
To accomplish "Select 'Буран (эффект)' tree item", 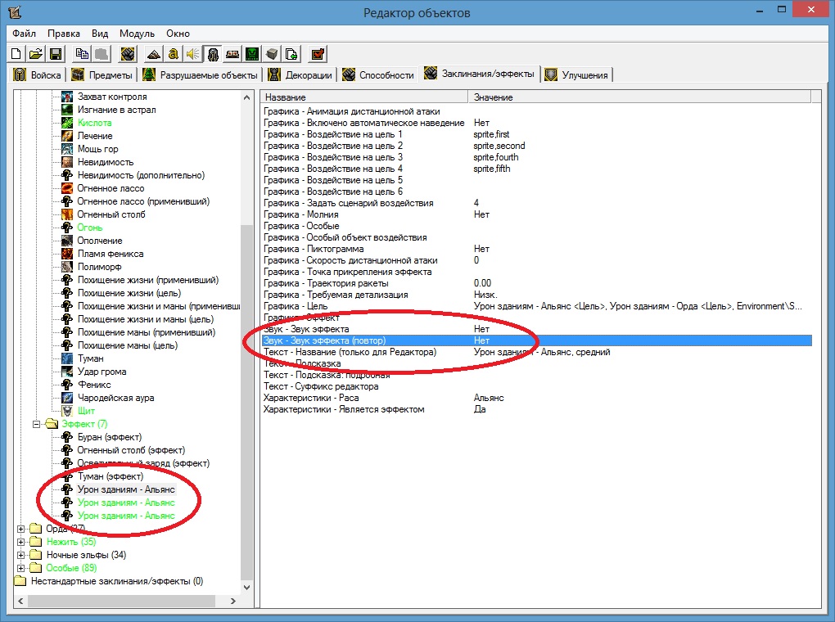I will [x=110, y=437].
